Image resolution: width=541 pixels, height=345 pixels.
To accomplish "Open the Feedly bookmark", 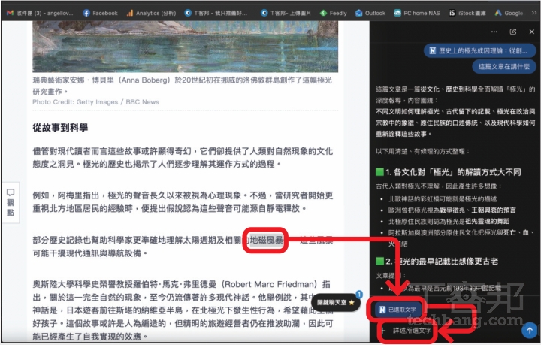I will [x=334, y=13].
